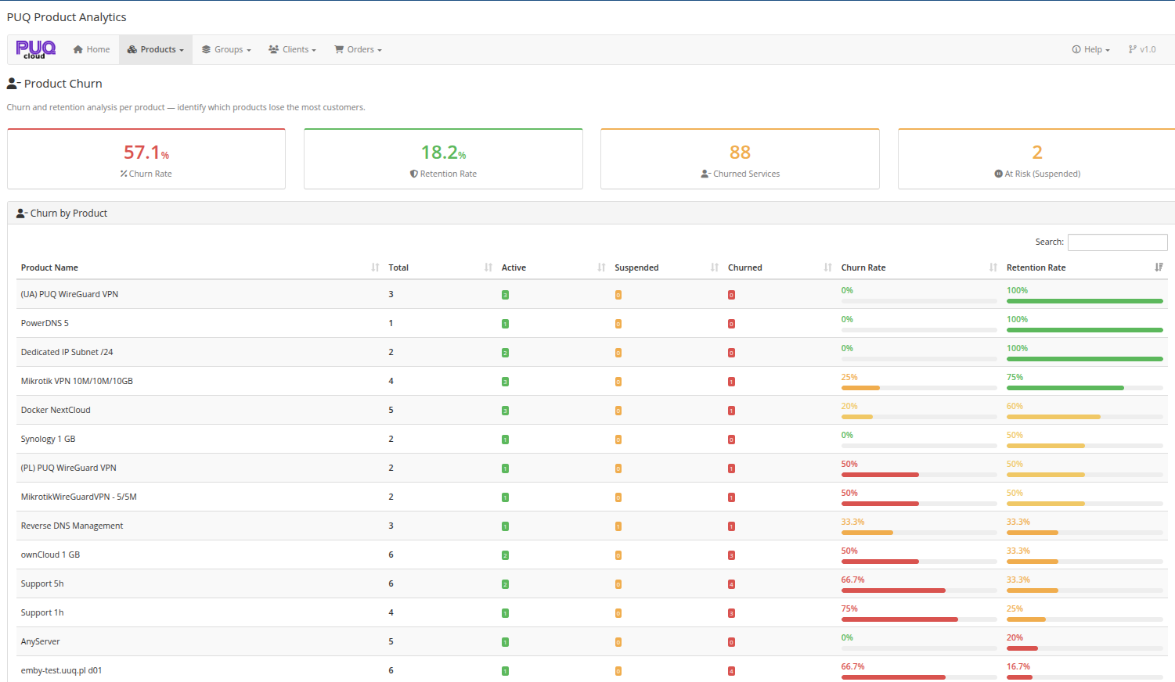The height and width of the screenshot is (682, 1175).
Task: Click the person icon in Product Churn heading
Action: click(x=12, y=82)
